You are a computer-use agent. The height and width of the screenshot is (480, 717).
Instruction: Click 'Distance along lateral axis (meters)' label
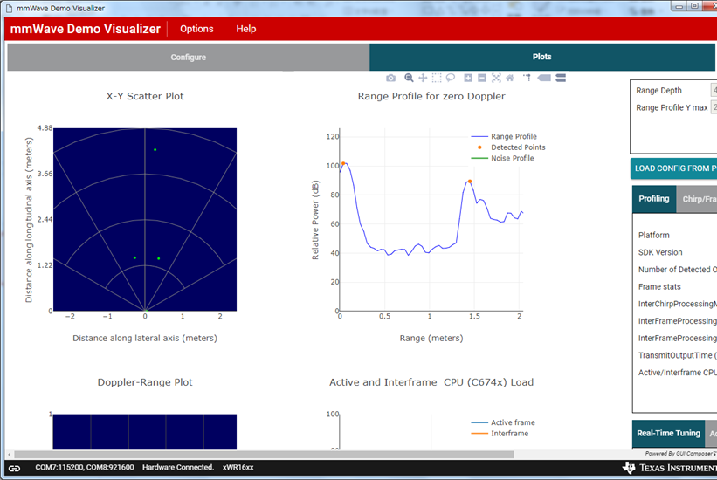point(145,338)
